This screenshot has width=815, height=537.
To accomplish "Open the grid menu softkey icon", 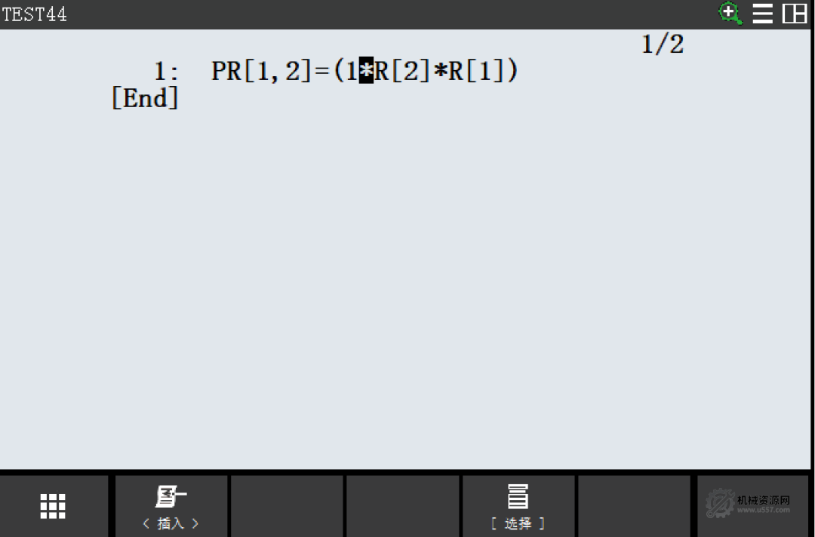I will coord(53,506).
